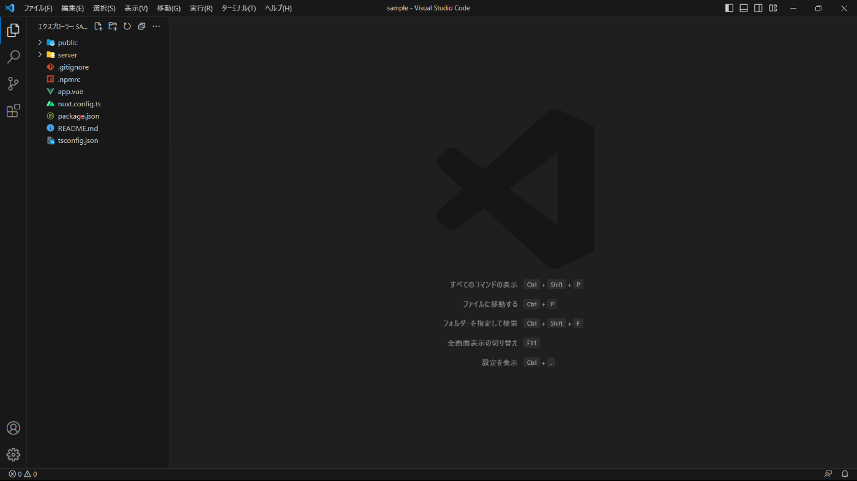
Task: Open the Explorer view in activity bar
Action: click(13, 30)
